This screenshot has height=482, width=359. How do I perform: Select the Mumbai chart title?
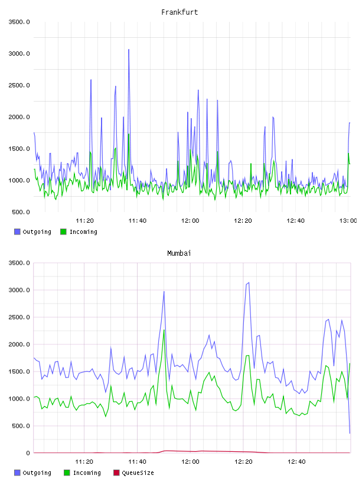point(179,253)
